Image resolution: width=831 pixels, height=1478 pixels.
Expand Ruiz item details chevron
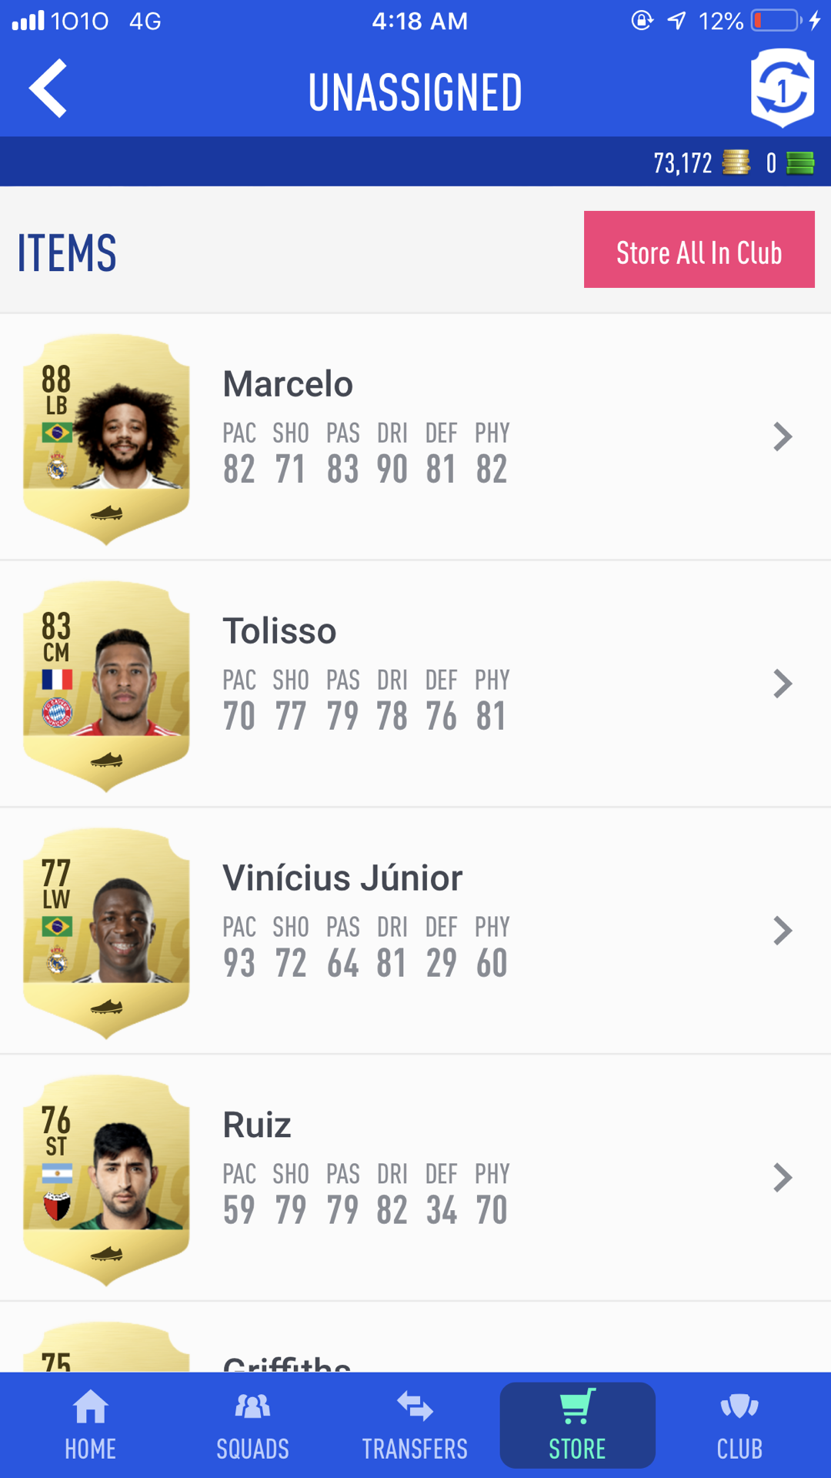(783, 1178)
